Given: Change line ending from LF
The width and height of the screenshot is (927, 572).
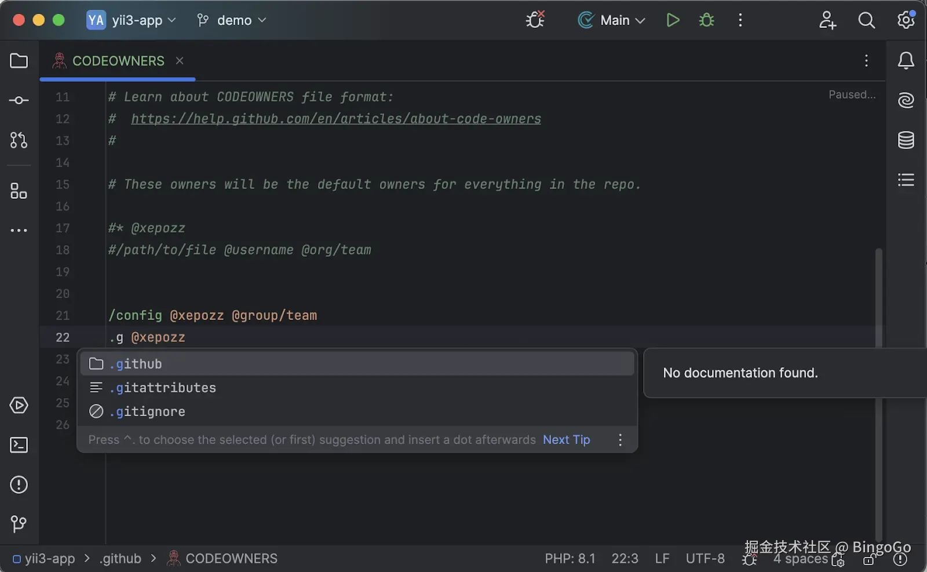Looking at the screenshot, I should click(662, 558).
